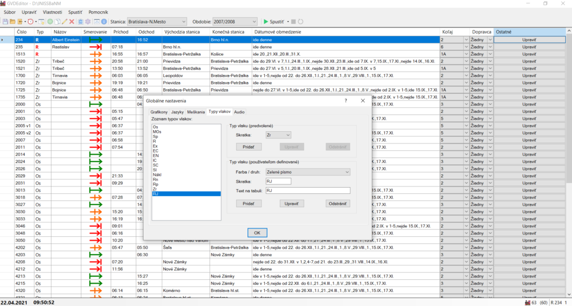Switch to the Meškania tab
Image resolution: width=572 pixels, height=306 pixels.
click(196, 112)
